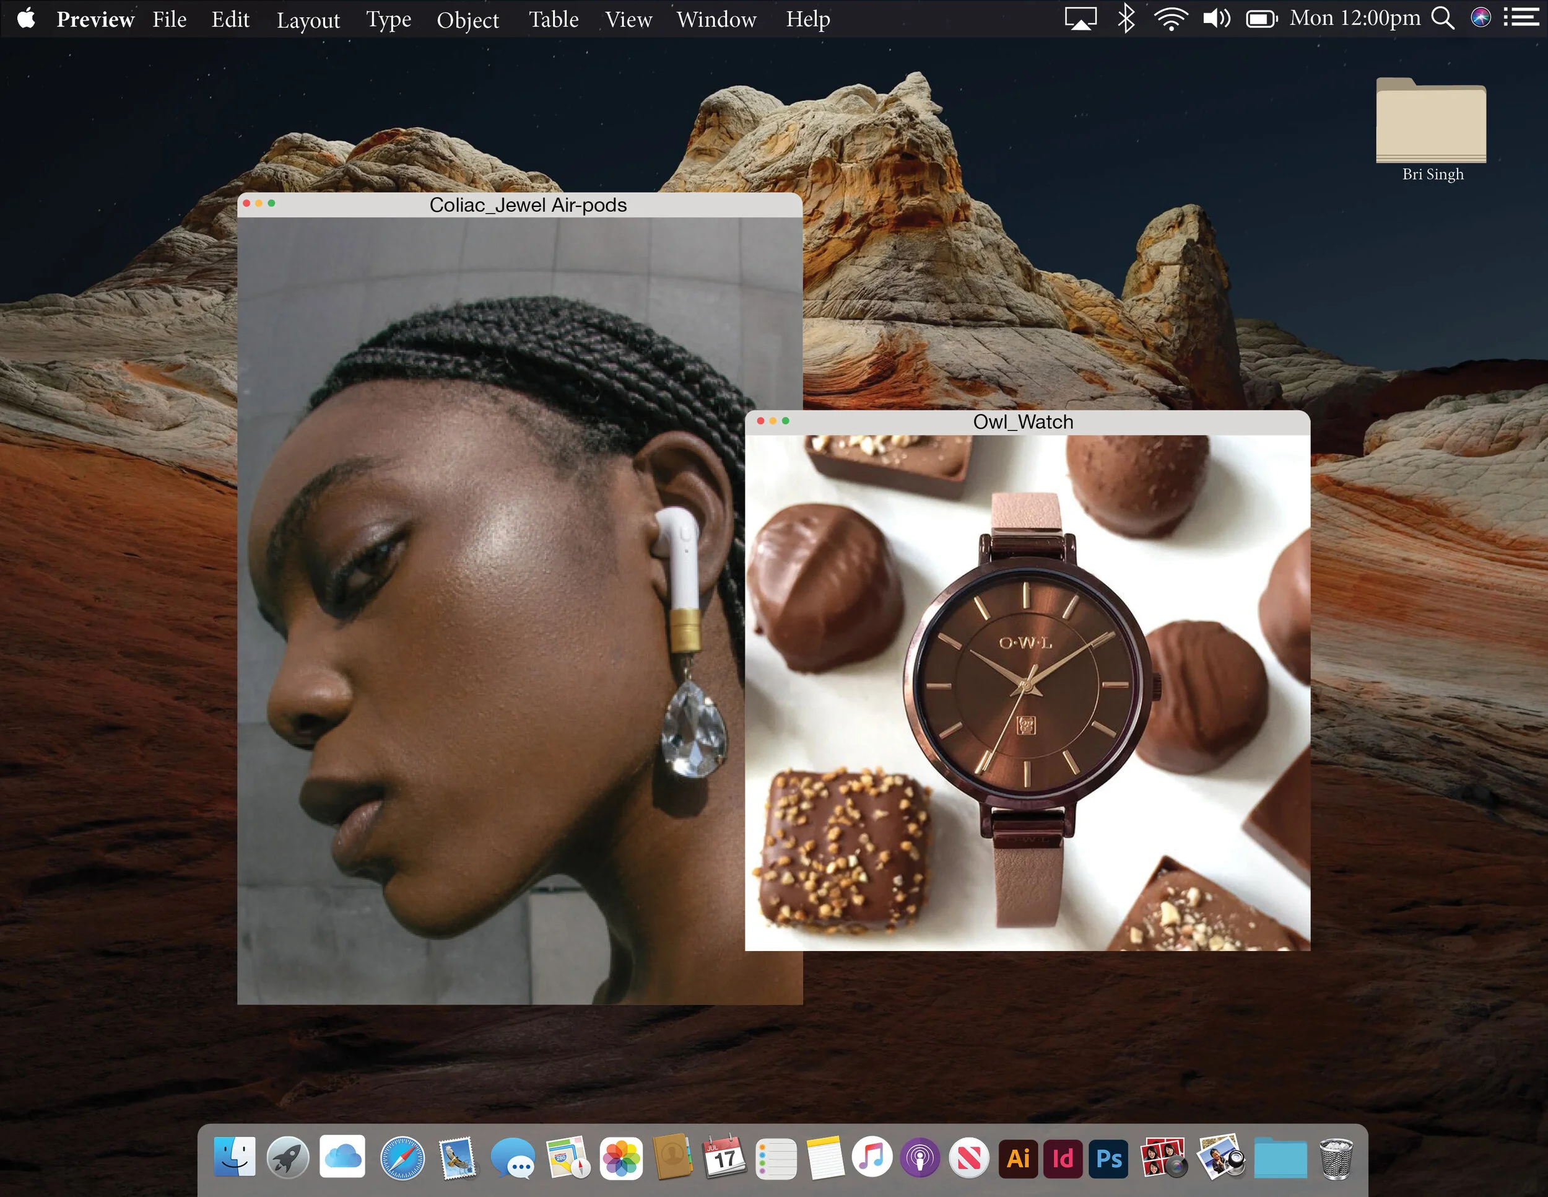Open Spotlight search in menu bar
1548x1197 pixels.
tap(1442, 18)
